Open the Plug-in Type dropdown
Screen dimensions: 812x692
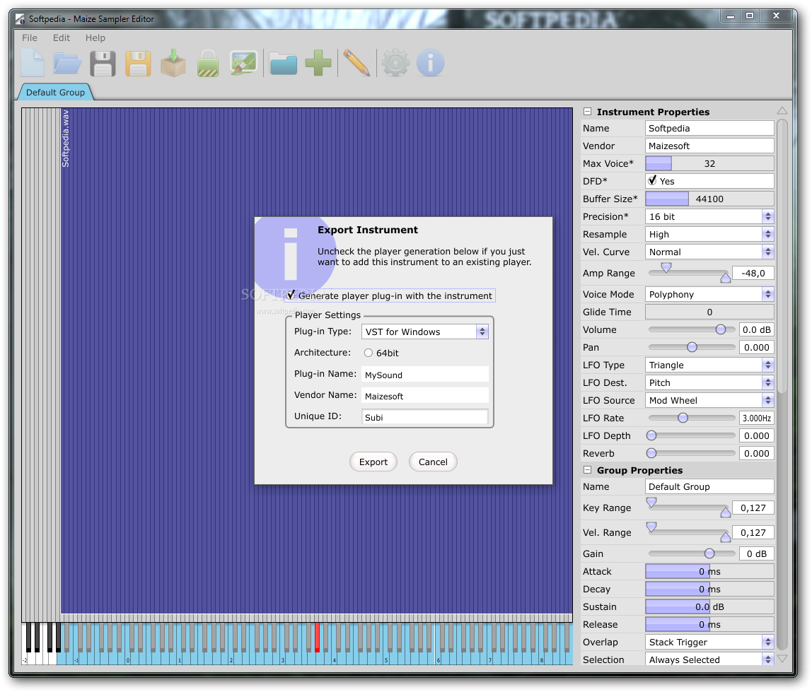tap(424, 332)
